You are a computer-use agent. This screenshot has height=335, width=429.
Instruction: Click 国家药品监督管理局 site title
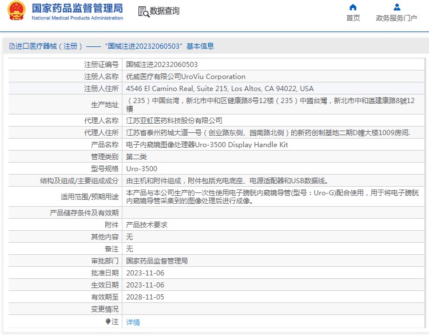point(77,8)
